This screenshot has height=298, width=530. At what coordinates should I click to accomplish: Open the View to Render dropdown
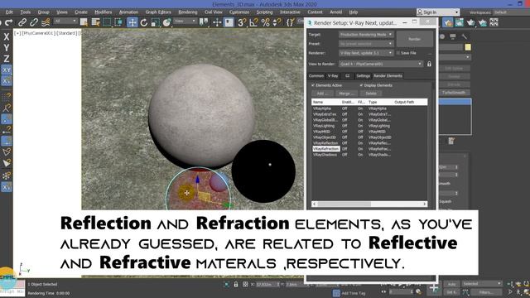[381, 64]
